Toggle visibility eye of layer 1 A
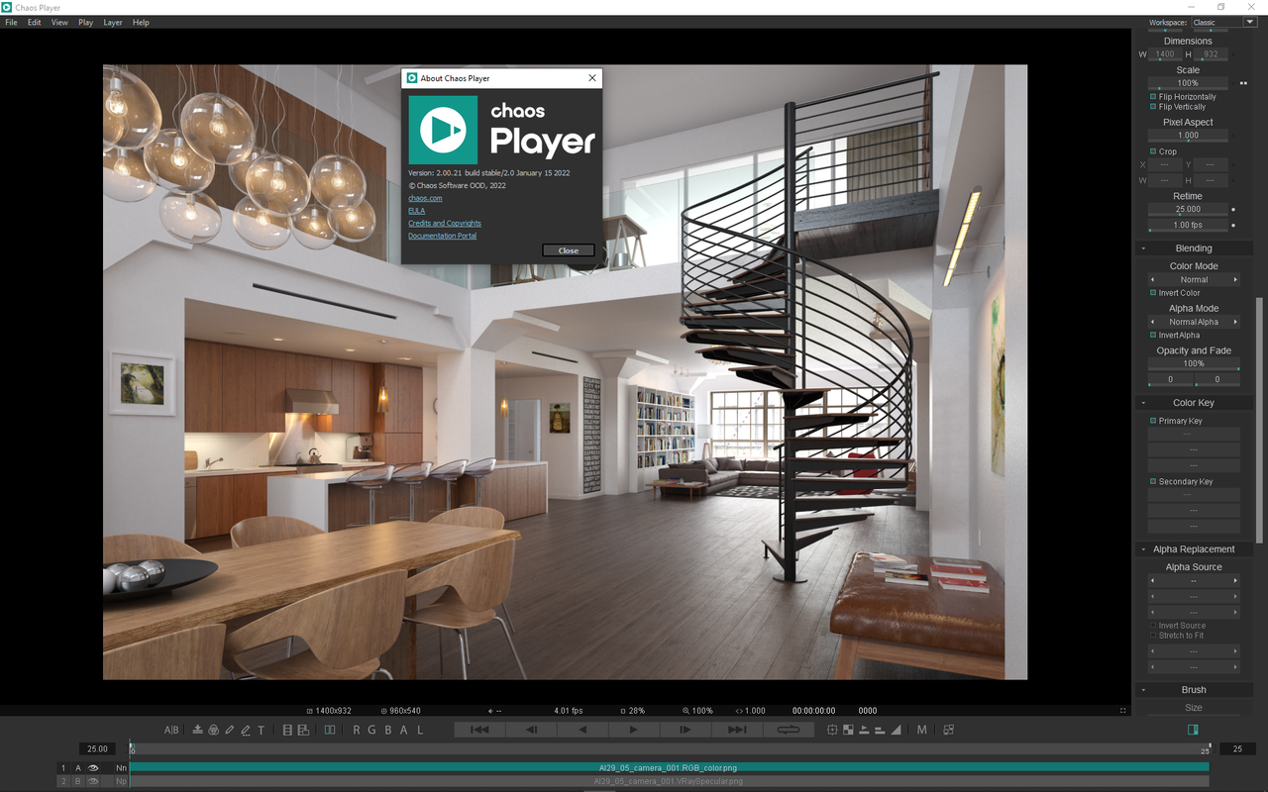Viewport: 1268px width, 792px height. [x=93, y=767]
